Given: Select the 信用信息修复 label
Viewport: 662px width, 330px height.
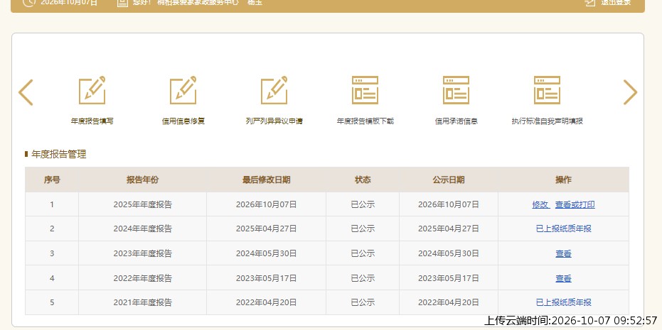Looking at the screenshot, I should pos(183,121).
